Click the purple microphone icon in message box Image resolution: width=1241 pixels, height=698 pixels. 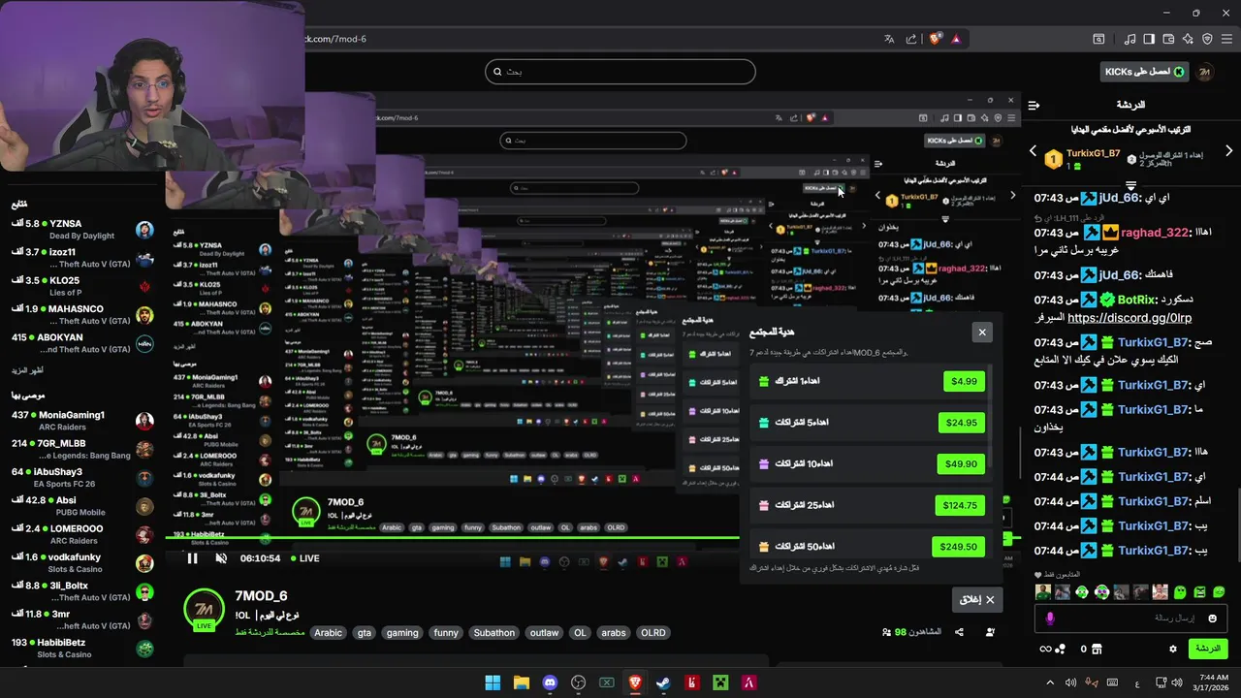tap(1050, 618)
